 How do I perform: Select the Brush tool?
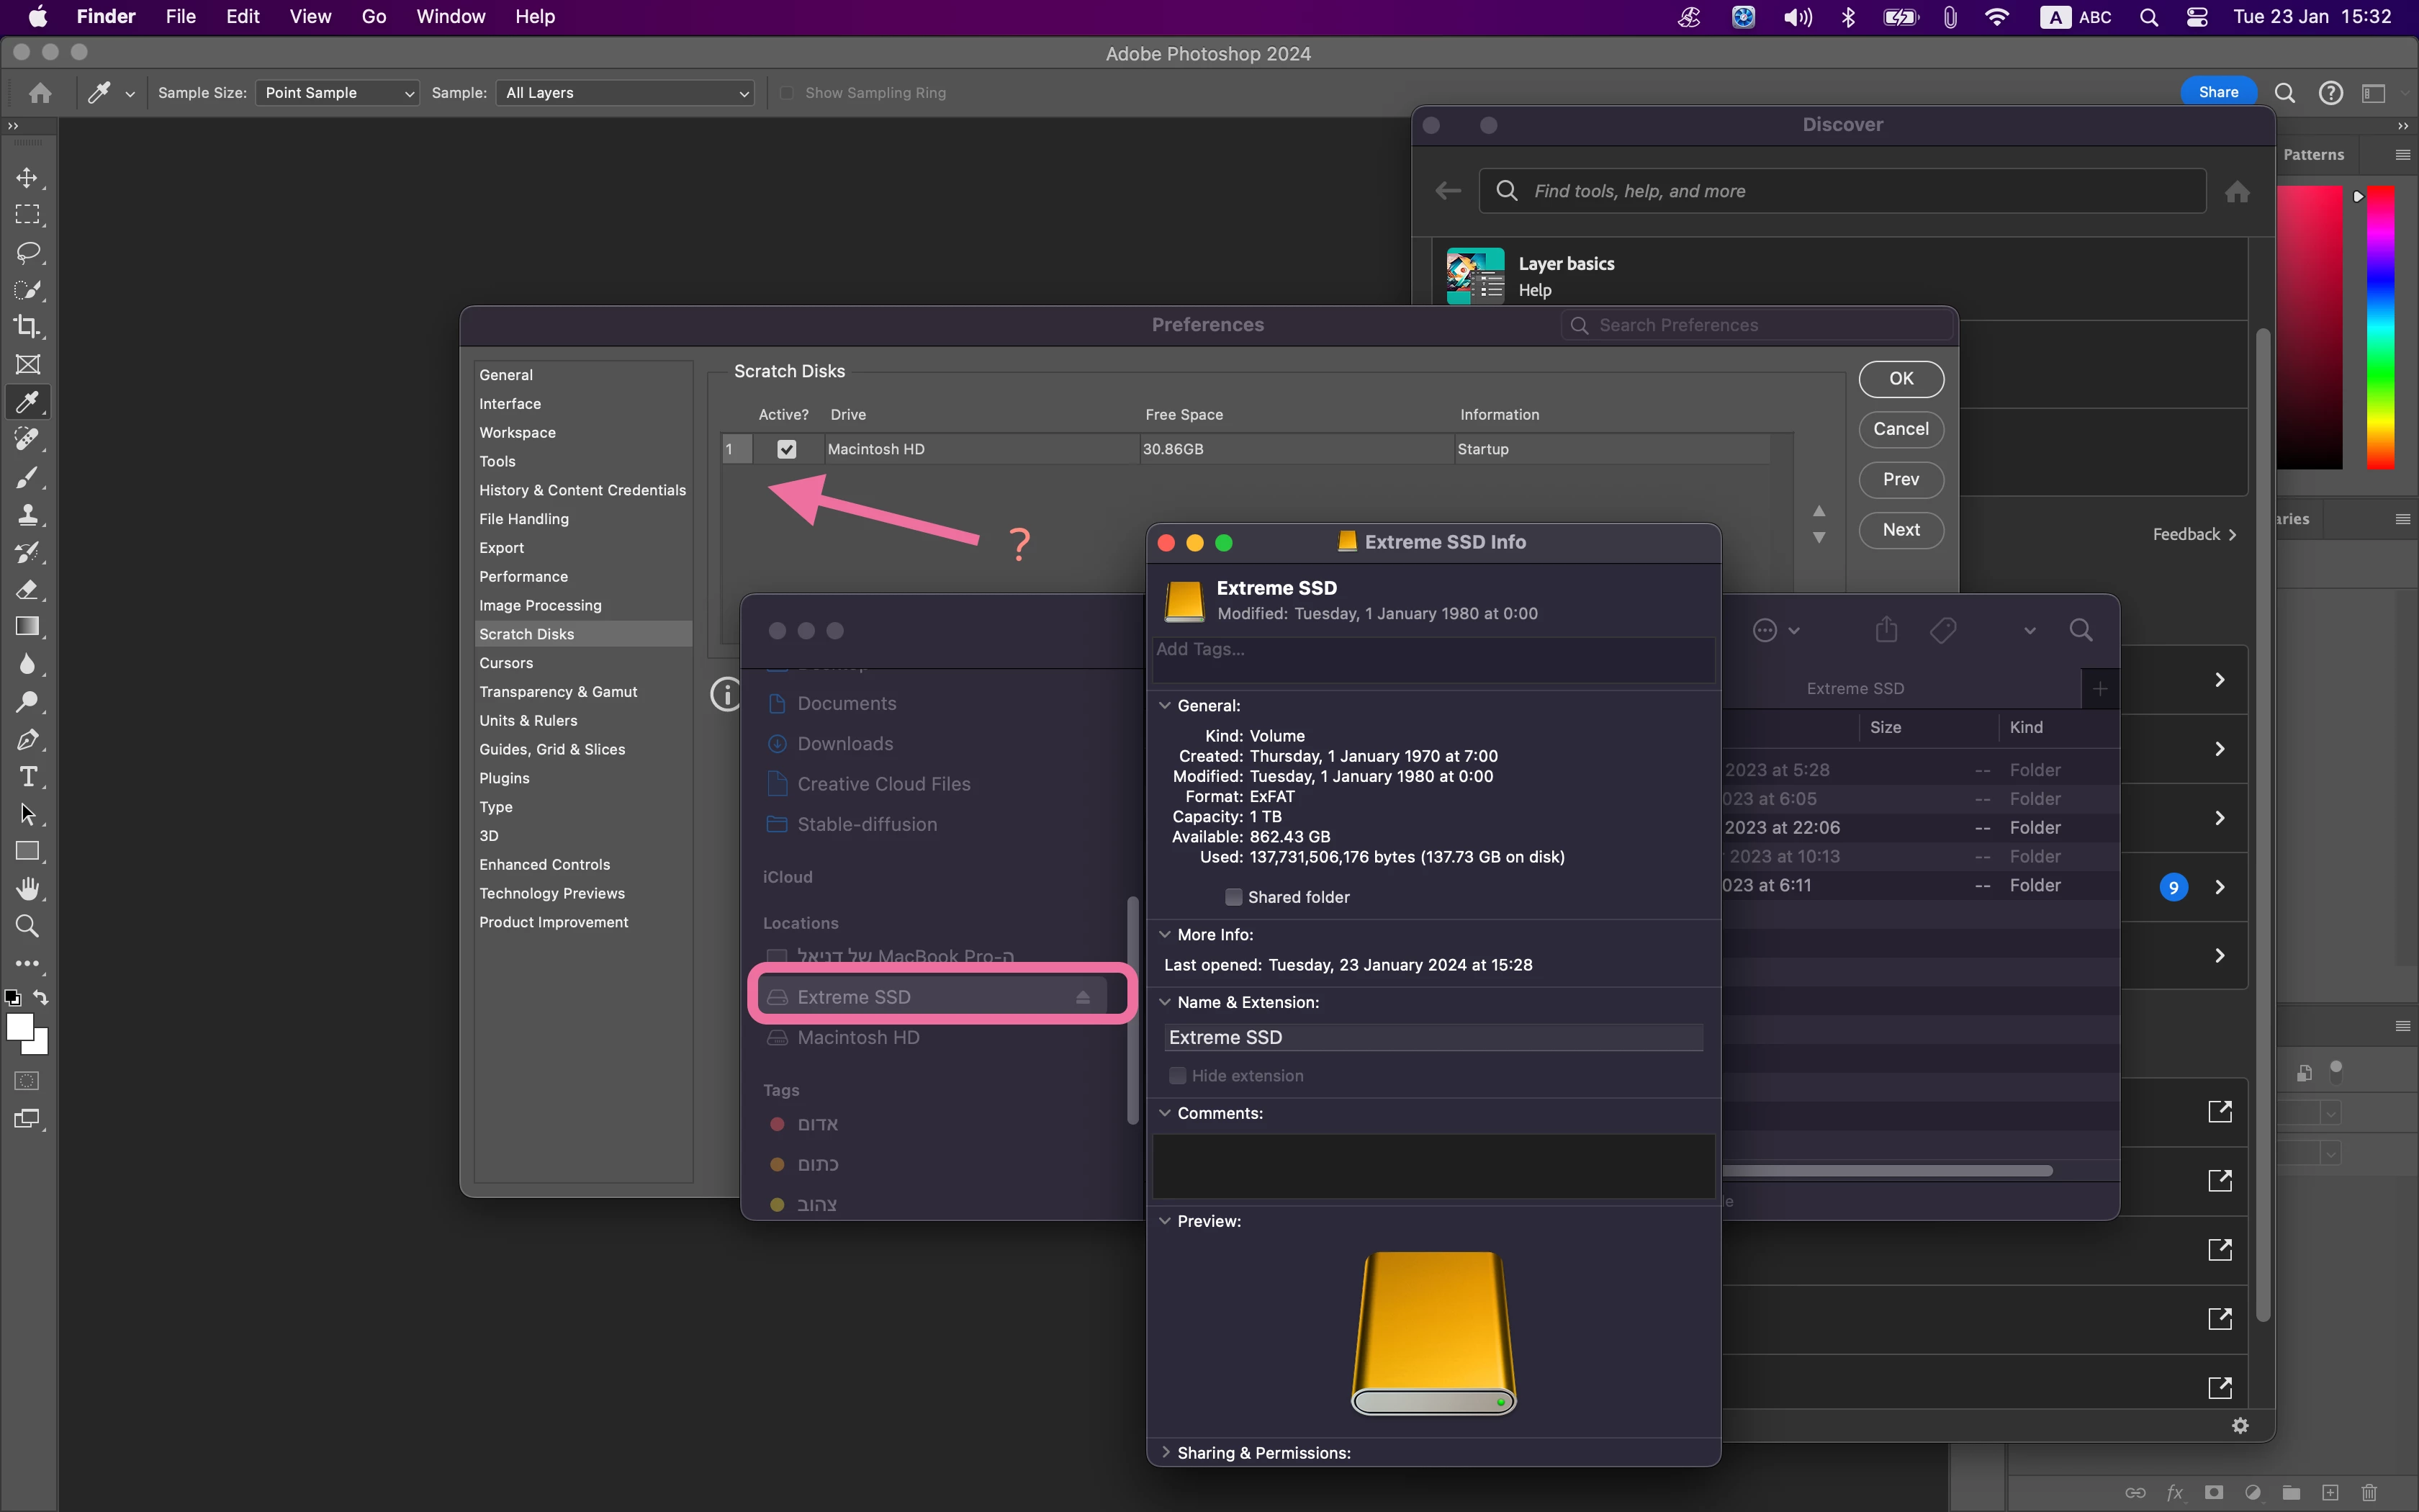(x=27, y=477)
